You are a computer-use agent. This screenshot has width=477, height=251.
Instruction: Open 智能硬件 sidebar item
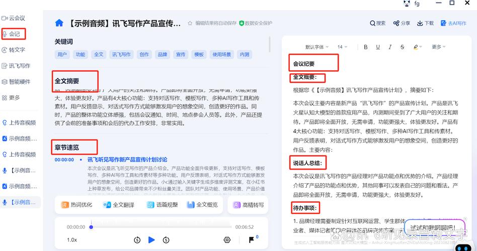point(16,82)
